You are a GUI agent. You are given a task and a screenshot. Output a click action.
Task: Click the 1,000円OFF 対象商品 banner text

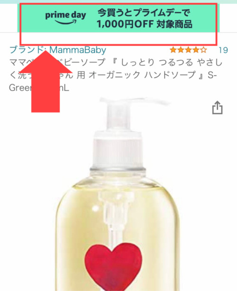145,24
